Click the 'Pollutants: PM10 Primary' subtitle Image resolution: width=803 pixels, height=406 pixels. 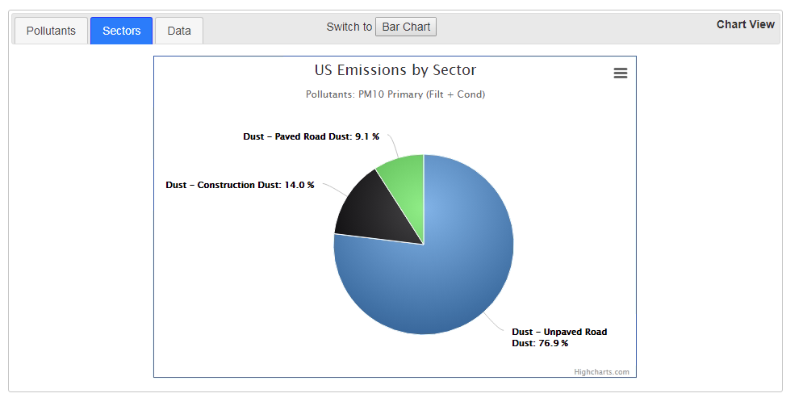(x=395, y=94)
